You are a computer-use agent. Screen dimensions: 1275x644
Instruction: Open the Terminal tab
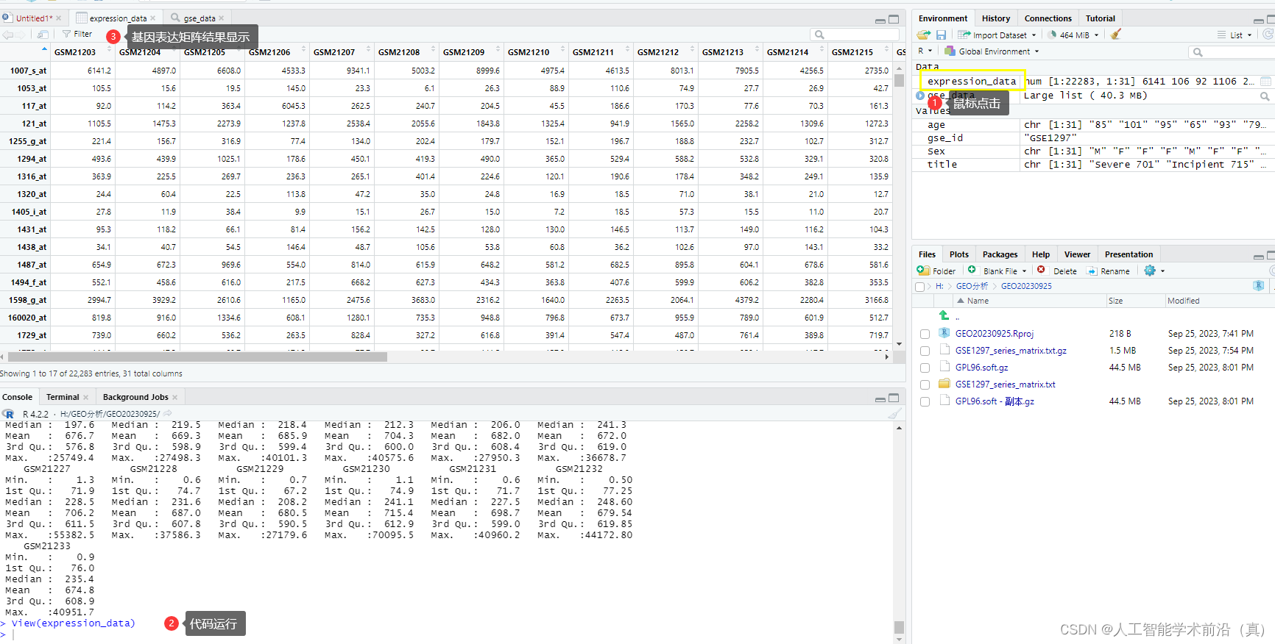[63, 397]
